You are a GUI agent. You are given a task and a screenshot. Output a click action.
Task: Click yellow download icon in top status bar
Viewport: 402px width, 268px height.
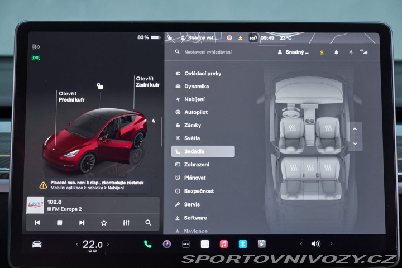[x=240, y=38]
